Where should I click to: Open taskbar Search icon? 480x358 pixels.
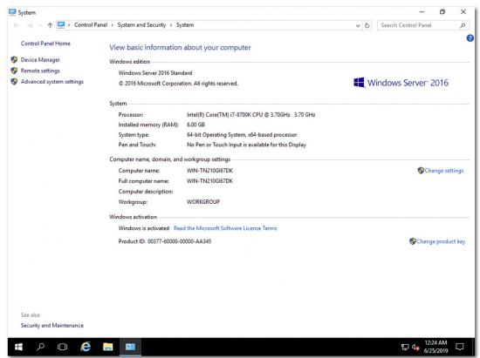(x=40, y=347)
